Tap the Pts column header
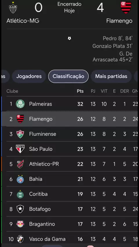This screenshot has width=139, height=247. [x=80, y=91]
